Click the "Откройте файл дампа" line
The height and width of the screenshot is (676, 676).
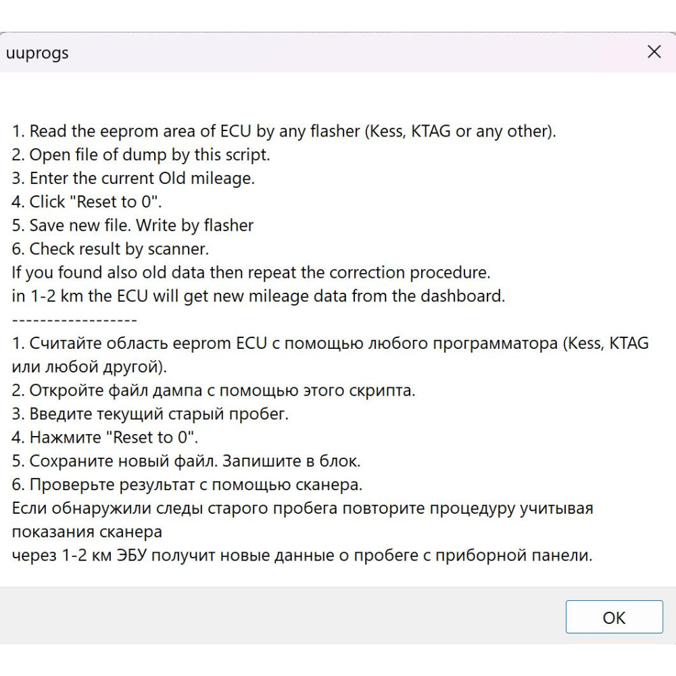[213, 390]
